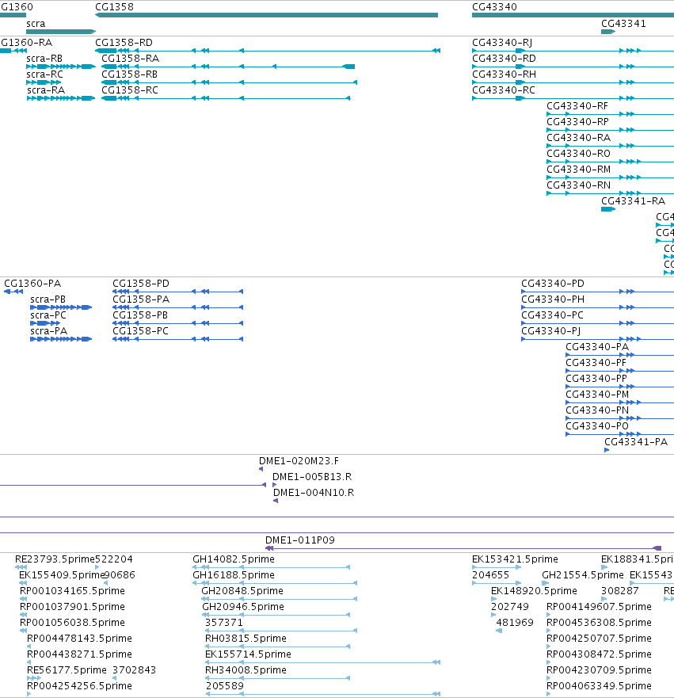Click transcript label CG1358-RA

[x=130, y=59]
